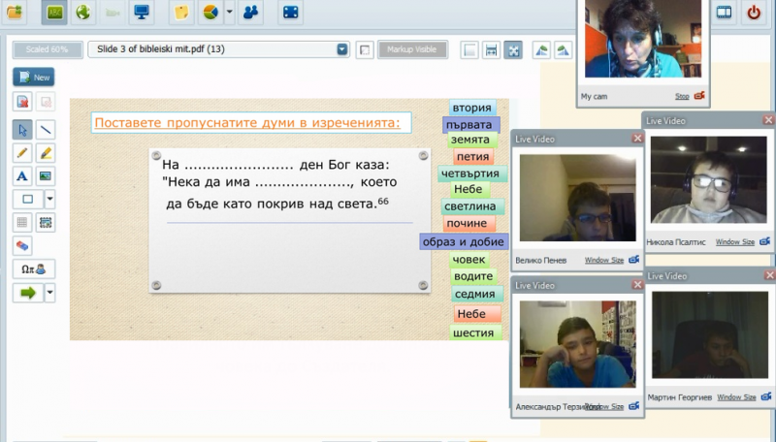
Task: Open the symbols Ωπ tool
Action: coord(34,268)
